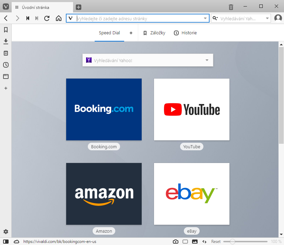Expand address bar history dropdown
284x245 pixels.
[x=205, y=18]
